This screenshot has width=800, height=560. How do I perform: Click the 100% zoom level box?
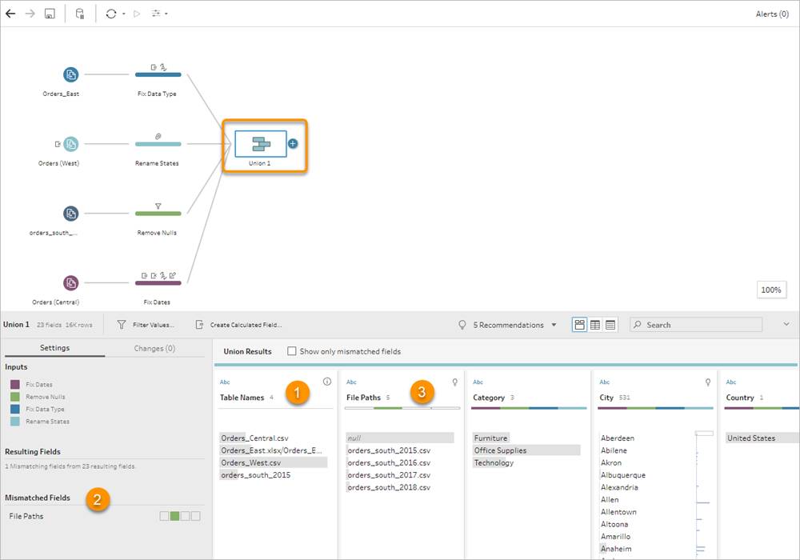pos(771,290)
